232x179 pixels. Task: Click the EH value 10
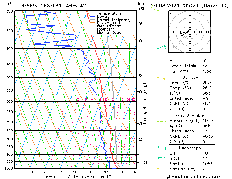[x=205, y=153]
